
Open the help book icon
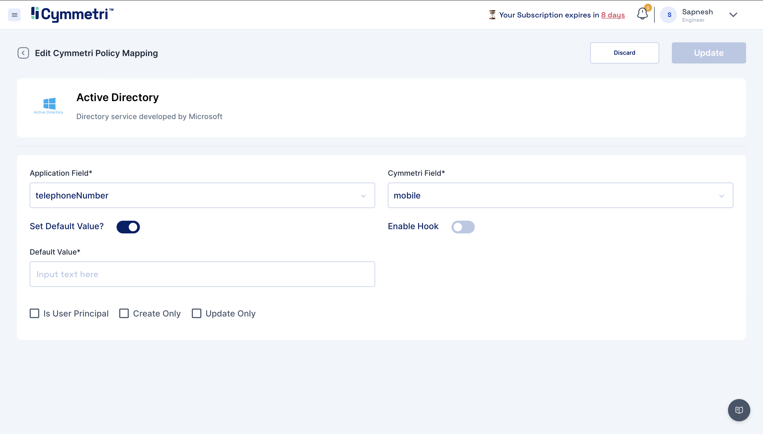pos(739,410)
